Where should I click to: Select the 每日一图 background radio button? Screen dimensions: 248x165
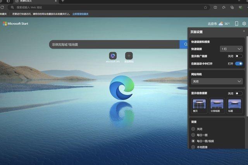click(193, 135)
